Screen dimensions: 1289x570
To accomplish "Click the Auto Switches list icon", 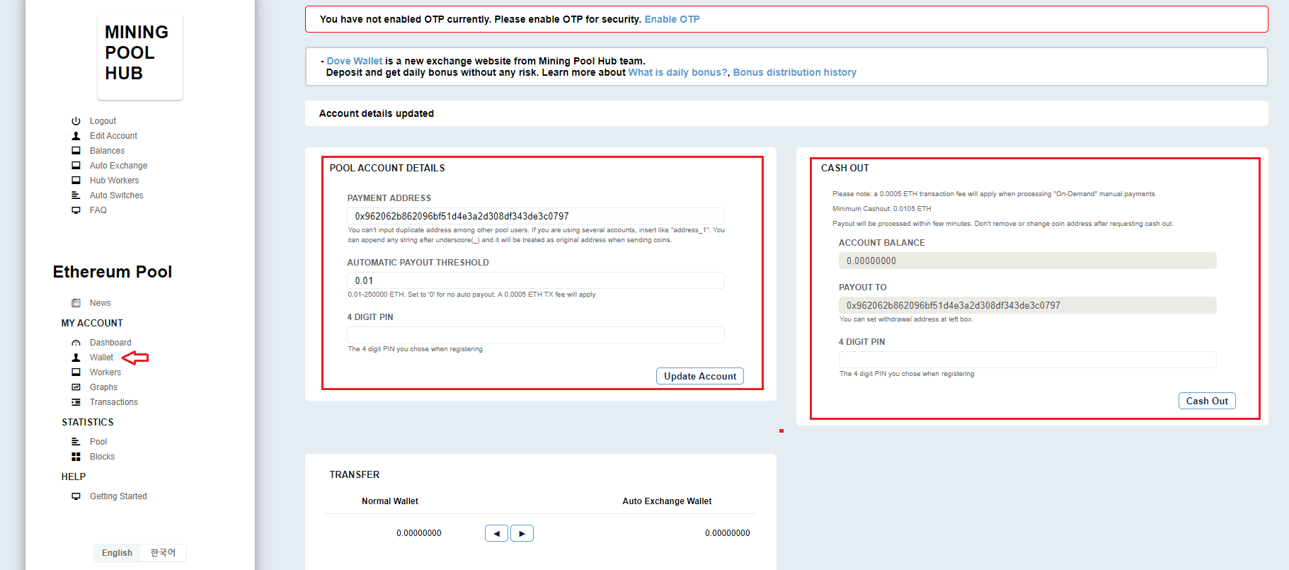I will tap(76, 195).
